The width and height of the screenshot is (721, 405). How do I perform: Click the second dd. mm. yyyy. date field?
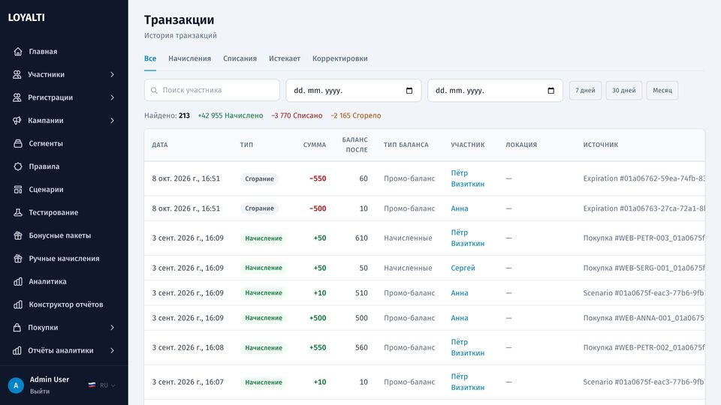click(x=495, y=91)
